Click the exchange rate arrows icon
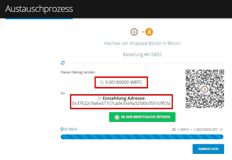This screenshot has height=160, width=232. (174, 130)
